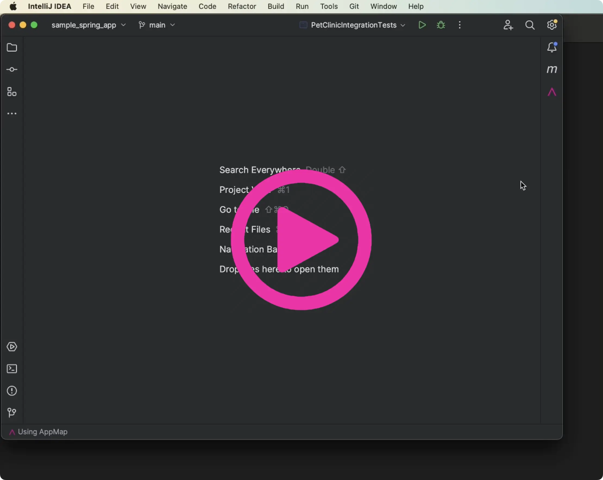603x480 pixels.
Task: Open the Services/Run tool window icon
Action: tap(12, 347)
